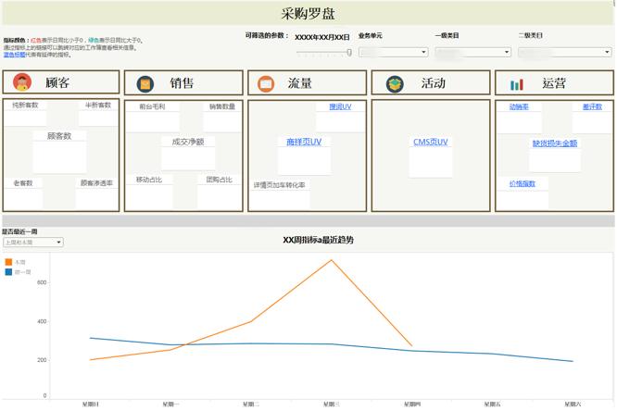The image size is (617, 411).
Task: Click the 活动 package box icon
Action: point(395,83)
